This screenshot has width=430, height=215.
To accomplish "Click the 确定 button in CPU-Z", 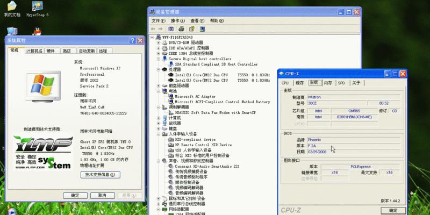I will [x=393, y=211].
